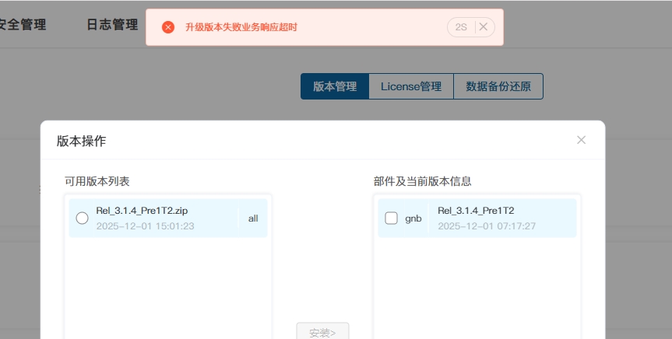
Task: Click the 'all' tag on version package
Action: pos(253,218)
